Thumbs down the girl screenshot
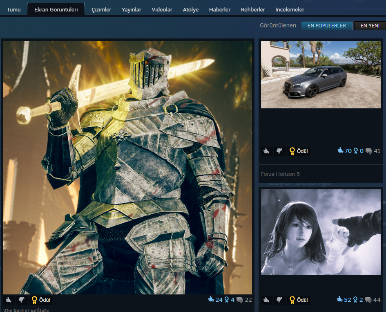The width and height of the screenshot is (386, 312). (x=279, y=300)
